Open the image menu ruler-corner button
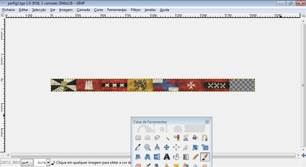Image resolution: width=306 pixels, height=167 pixels. click(2, 15)
